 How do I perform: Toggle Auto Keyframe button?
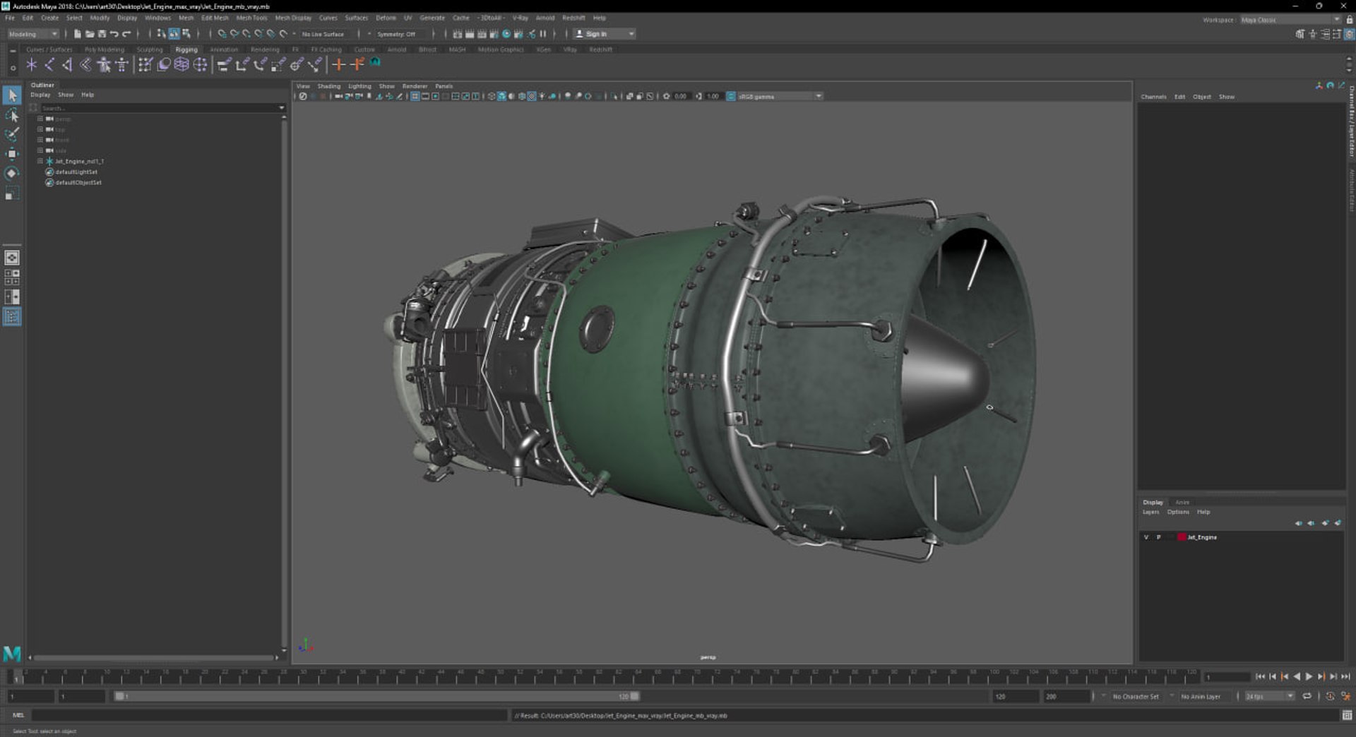tap(1330, 696)
